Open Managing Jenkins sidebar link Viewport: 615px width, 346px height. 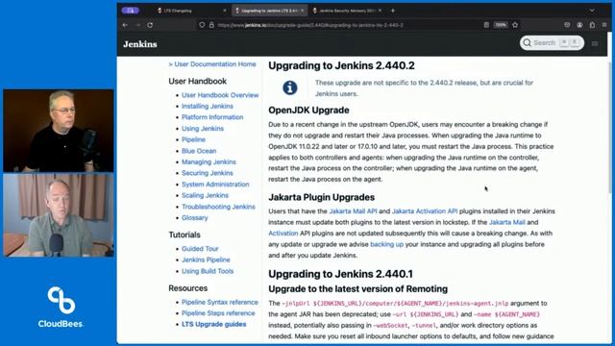pyautogui.click(x=209, y=161)
